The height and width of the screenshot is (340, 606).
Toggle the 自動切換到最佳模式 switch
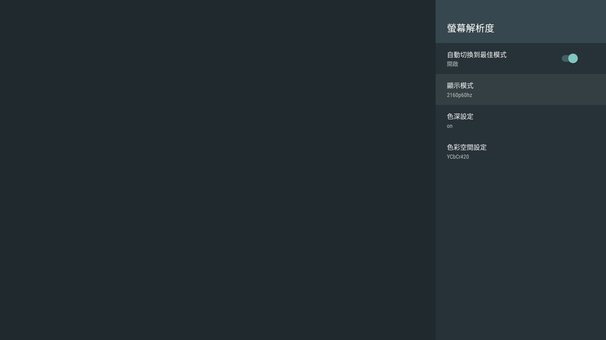569,58
